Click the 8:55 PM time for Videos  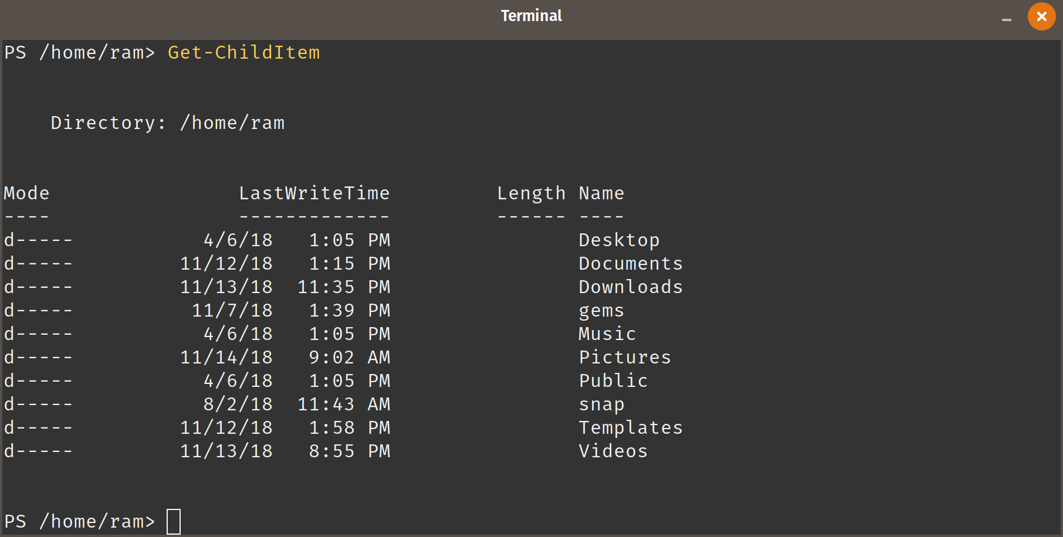[x=350, y=451]
